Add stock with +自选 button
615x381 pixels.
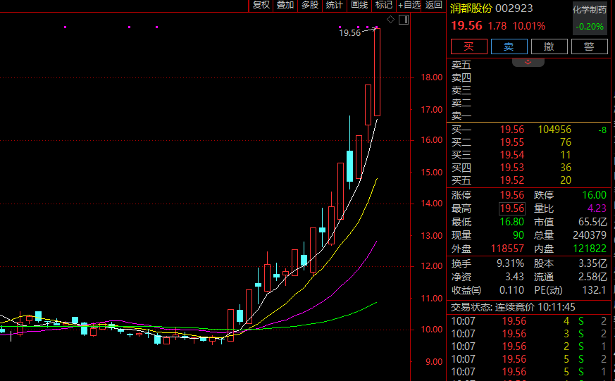pyautogui.click(x=409, y=5)
